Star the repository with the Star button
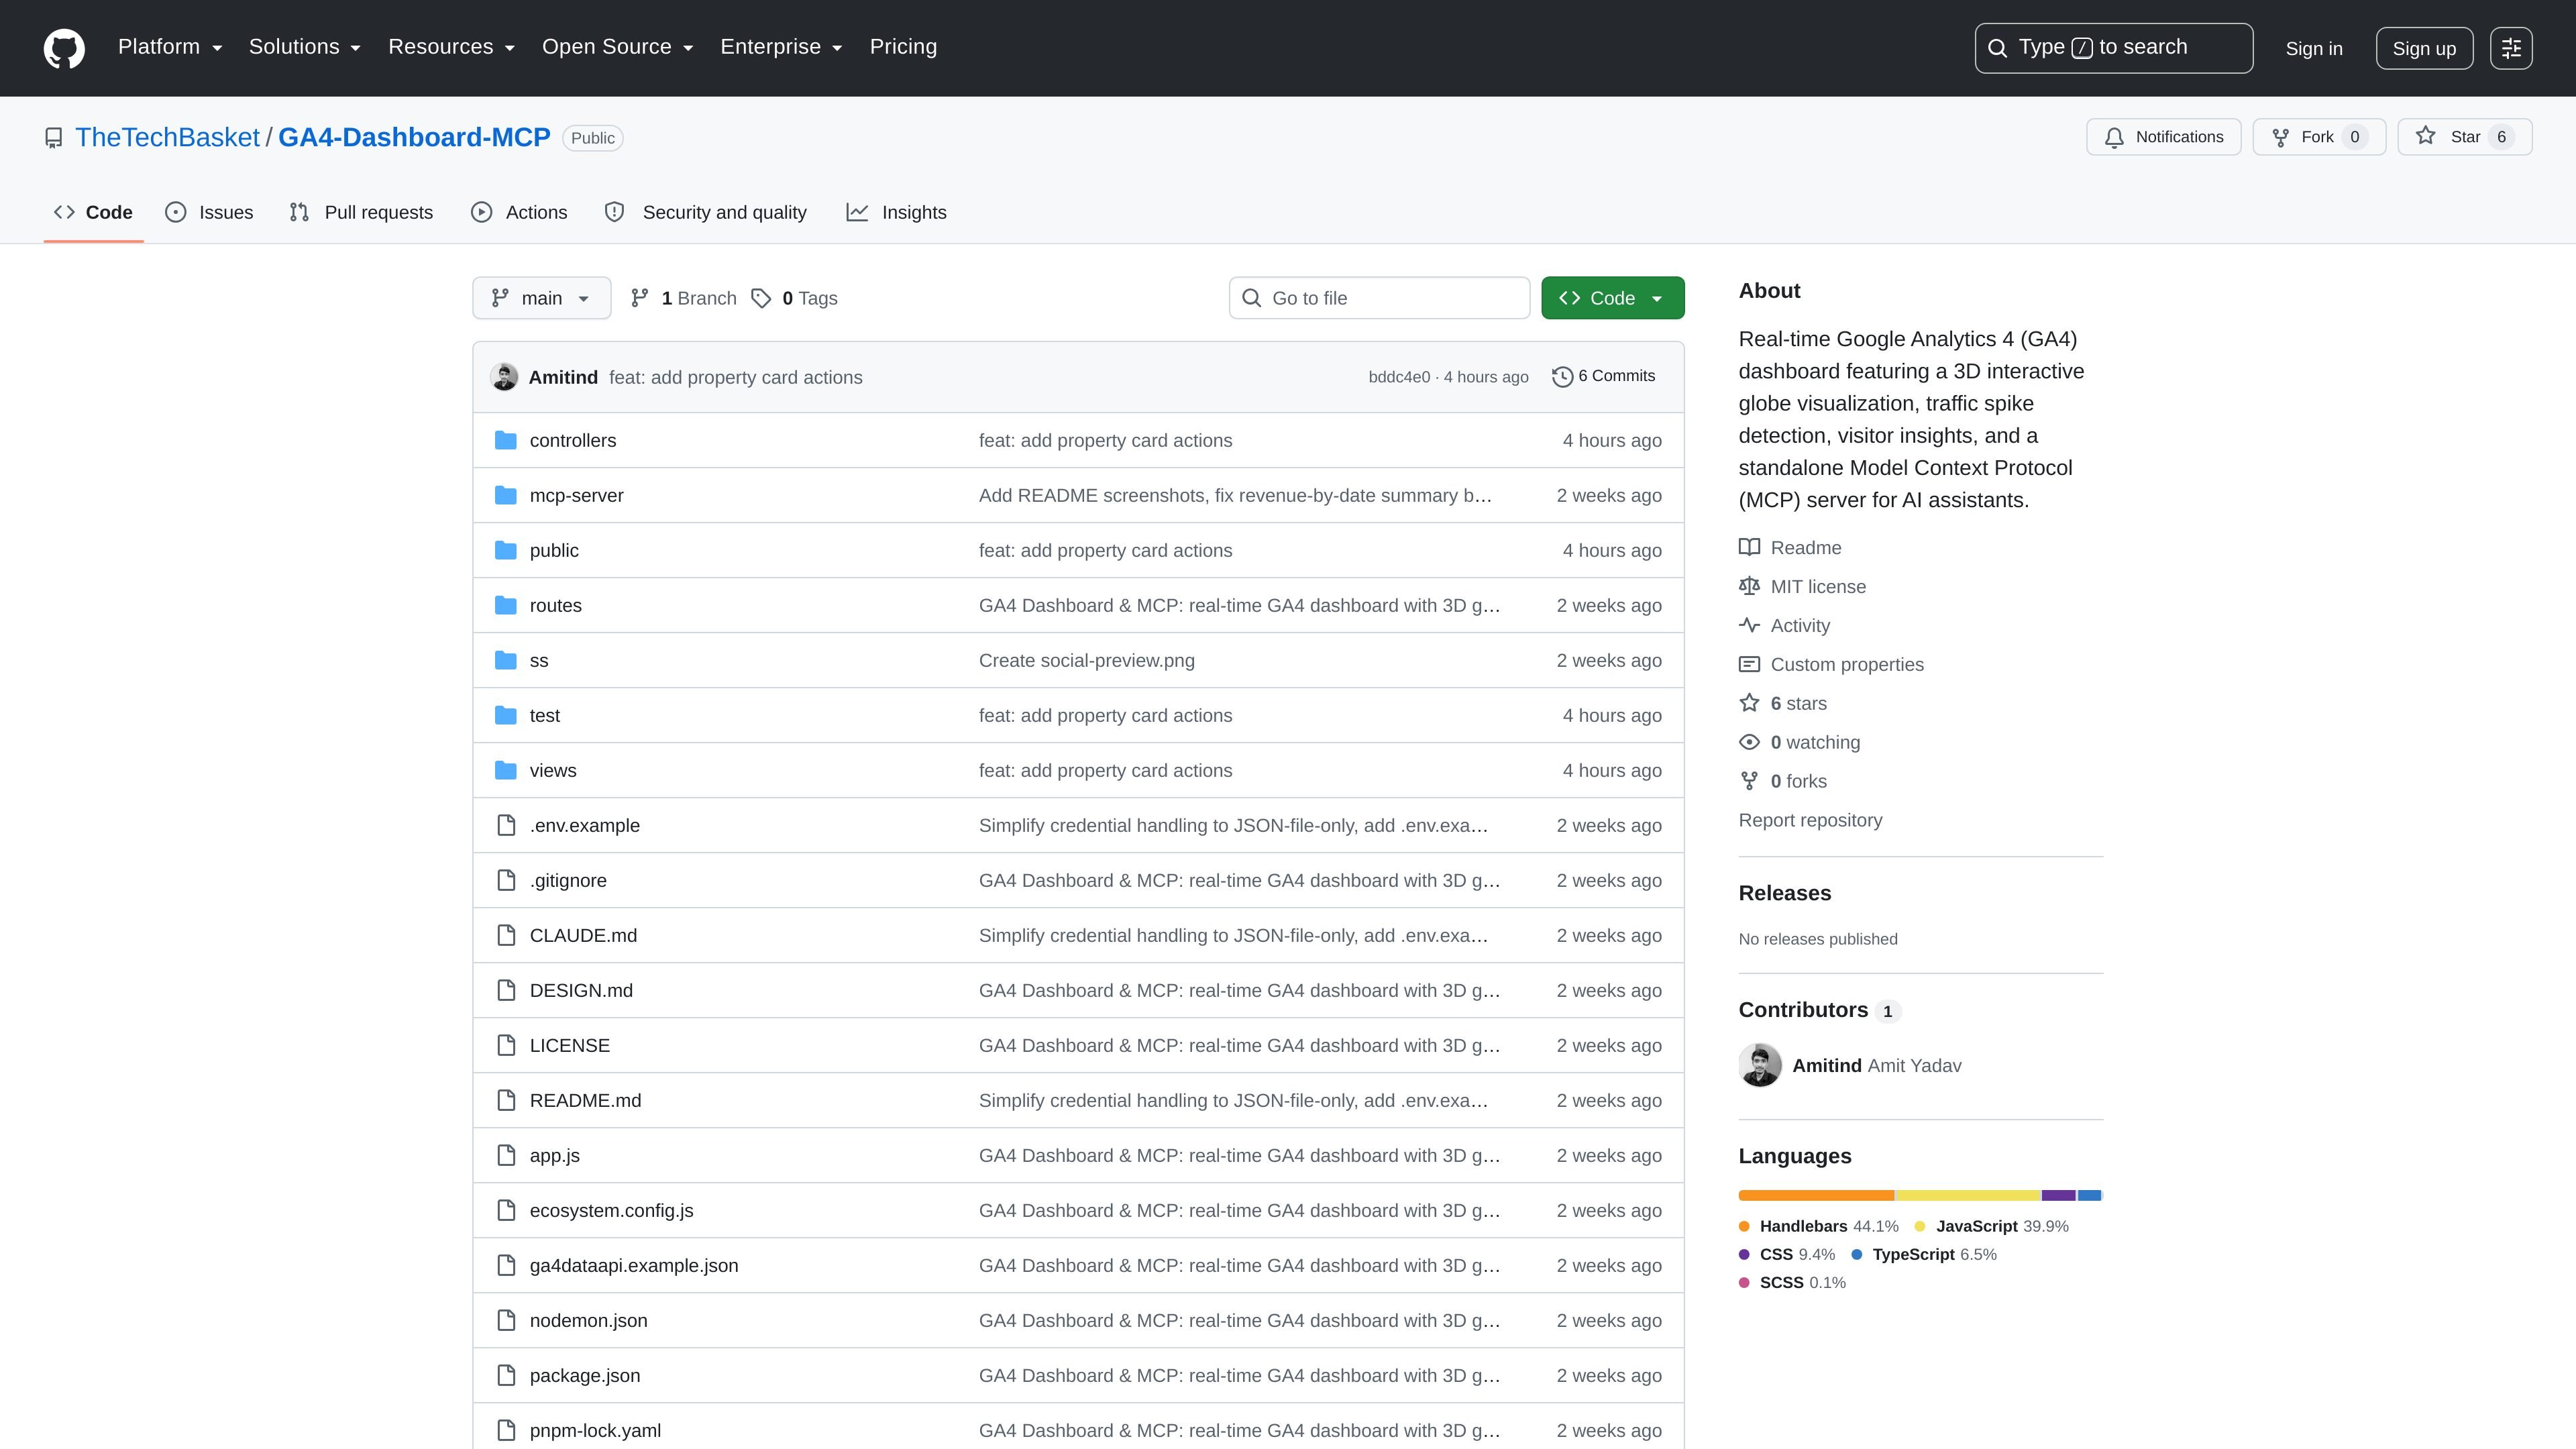2576x1449 pixels. tap(2464, 137)
